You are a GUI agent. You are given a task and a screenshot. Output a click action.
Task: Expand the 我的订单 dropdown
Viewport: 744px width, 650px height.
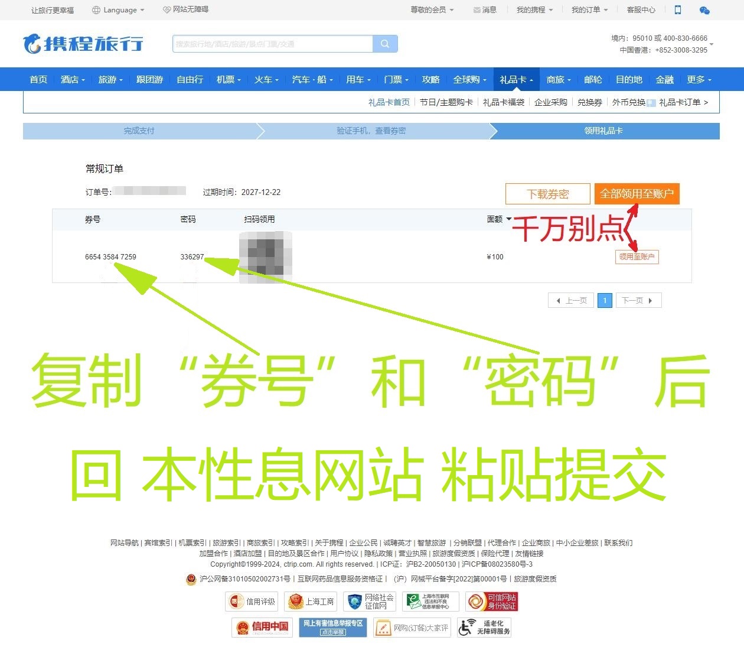click(x=589, y=10)
